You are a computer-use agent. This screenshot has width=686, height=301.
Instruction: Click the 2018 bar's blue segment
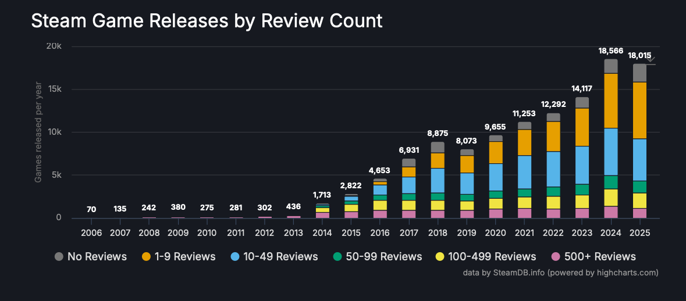(x=438, y=180)
